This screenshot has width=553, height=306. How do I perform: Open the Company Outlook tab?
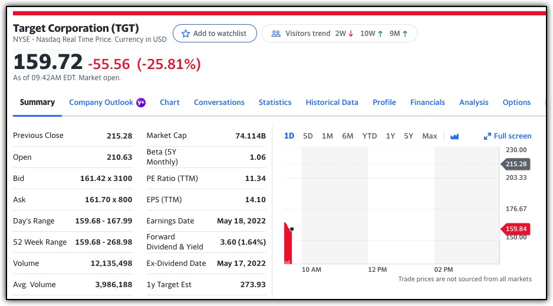[101, 102]
